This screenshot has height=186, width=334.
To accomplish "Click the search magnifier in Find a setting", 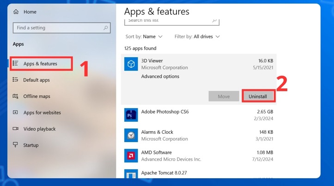I will click(106, 28).
